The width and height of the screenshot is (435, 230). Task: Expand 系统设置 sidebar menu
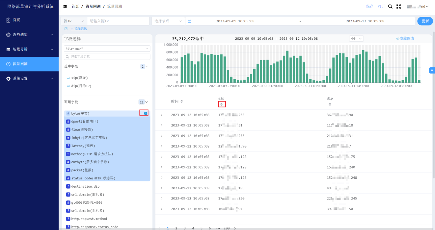coord(29,79)
